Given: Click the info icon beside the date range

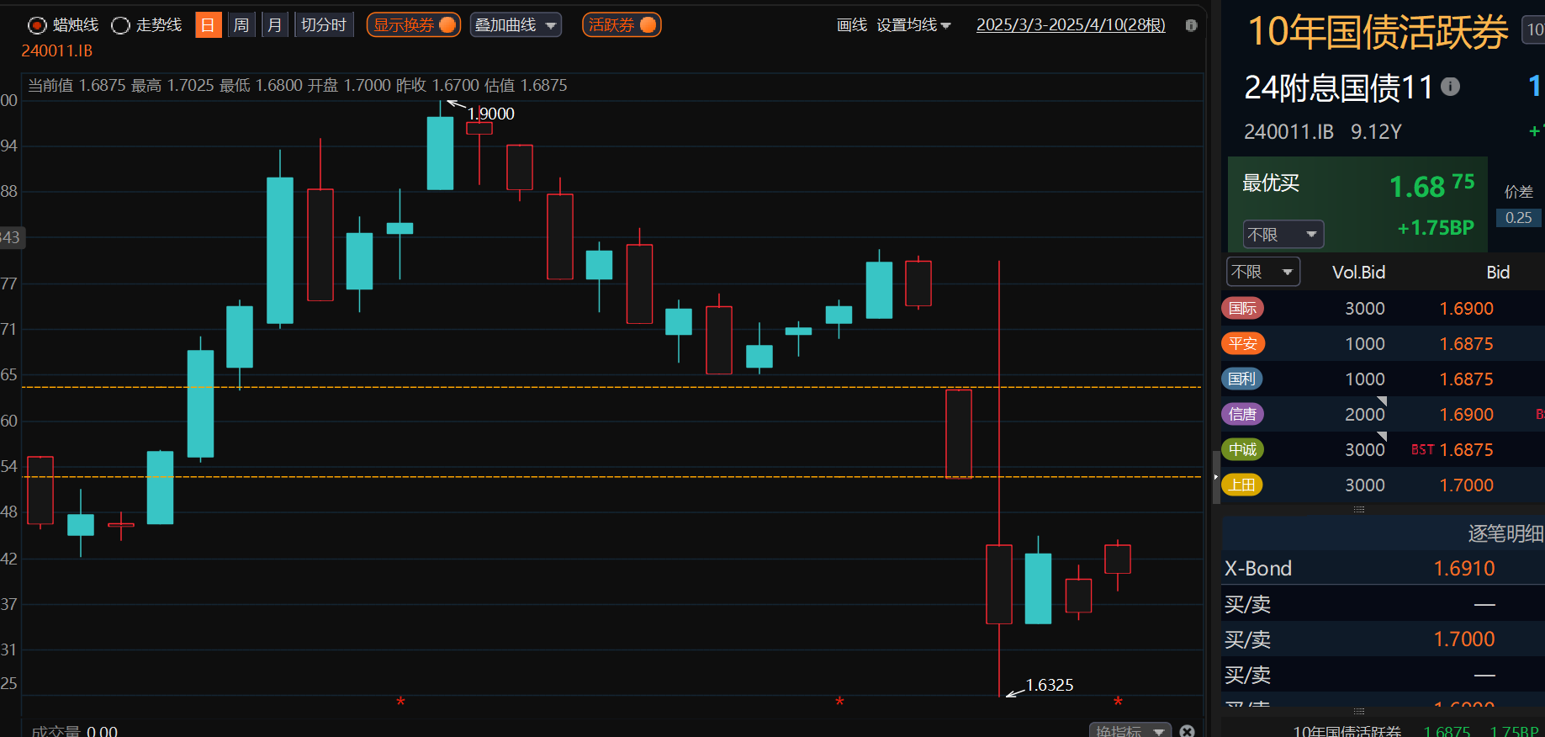Looking at the screenshot, I should (1191, 25).
